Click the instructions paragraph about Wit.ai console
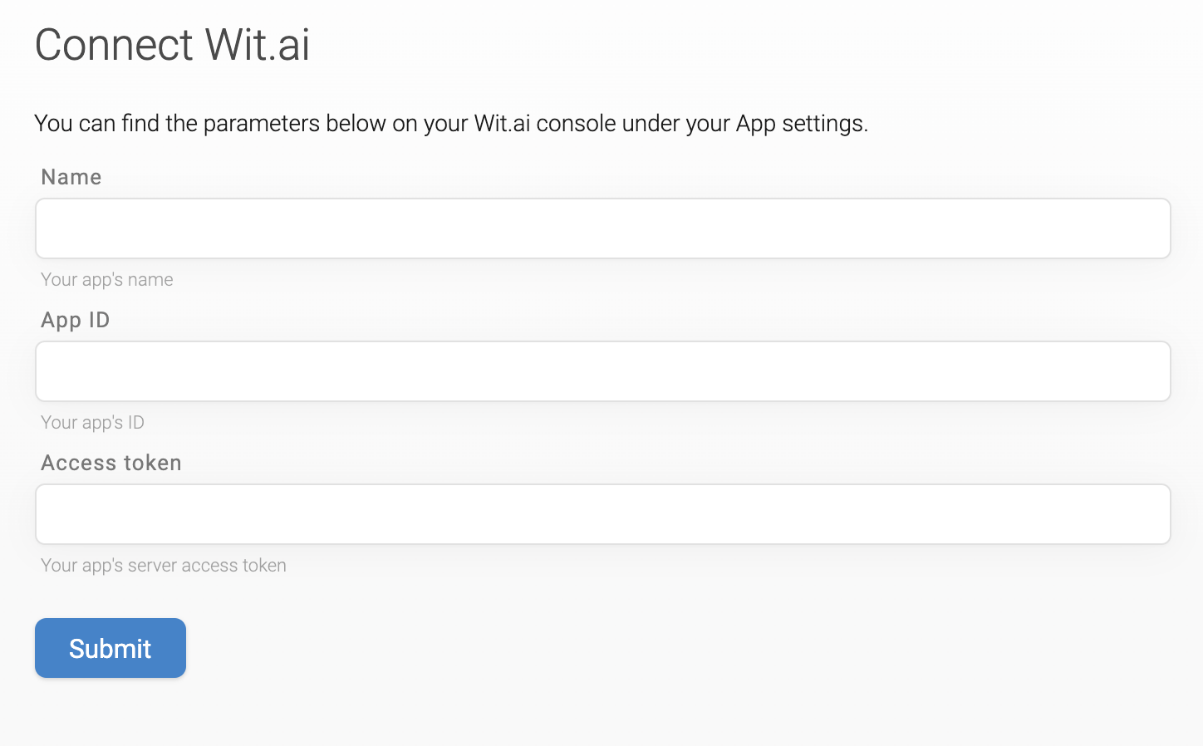1203x746 pixels. point(451,124)
